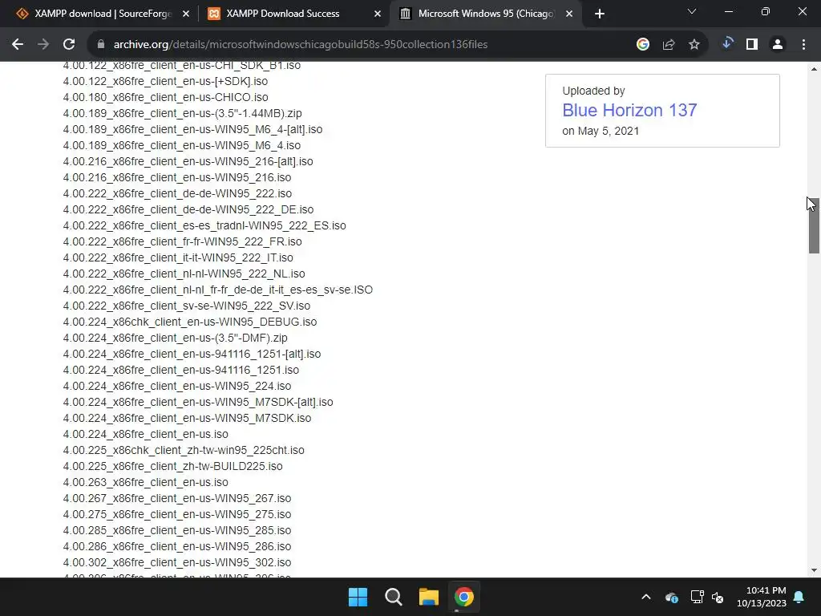Click 4.00.222 nl-nl-WIN95_222_NL.iso entry
Screen dimensions: 821x616
tap(184, 274)
